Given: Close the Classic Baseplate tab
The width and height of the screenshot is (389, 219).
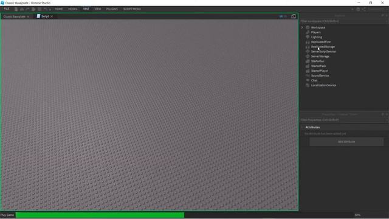Looking at the screenshot, I should [28, 16].
